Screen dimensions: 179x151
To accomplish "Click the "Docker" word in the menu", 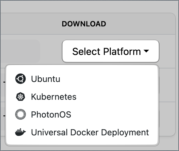I will [x=84, y=132].
